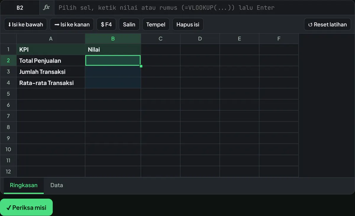Toggle absolute reference with $ F4
Viewport: 355px width, 216px height.
tap(106, 24)
